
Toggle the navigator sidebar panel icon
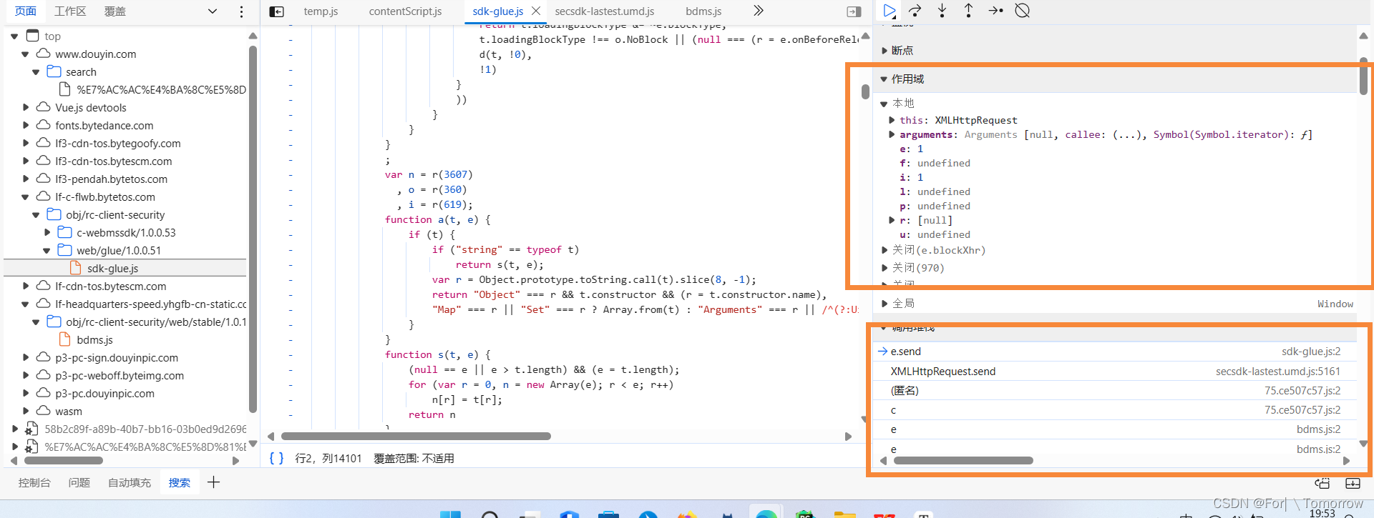[276, 11]
